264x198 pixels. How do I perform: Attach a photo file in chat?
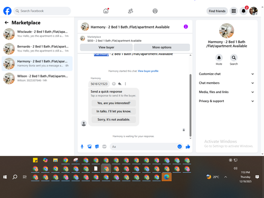90,146
